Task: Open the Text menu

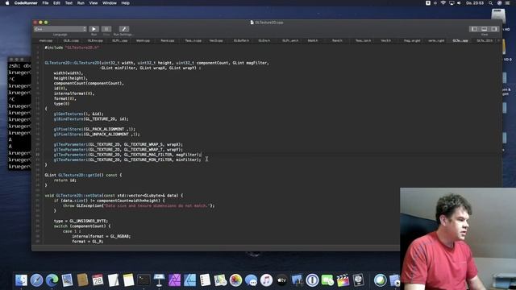Action: [69, 3]
